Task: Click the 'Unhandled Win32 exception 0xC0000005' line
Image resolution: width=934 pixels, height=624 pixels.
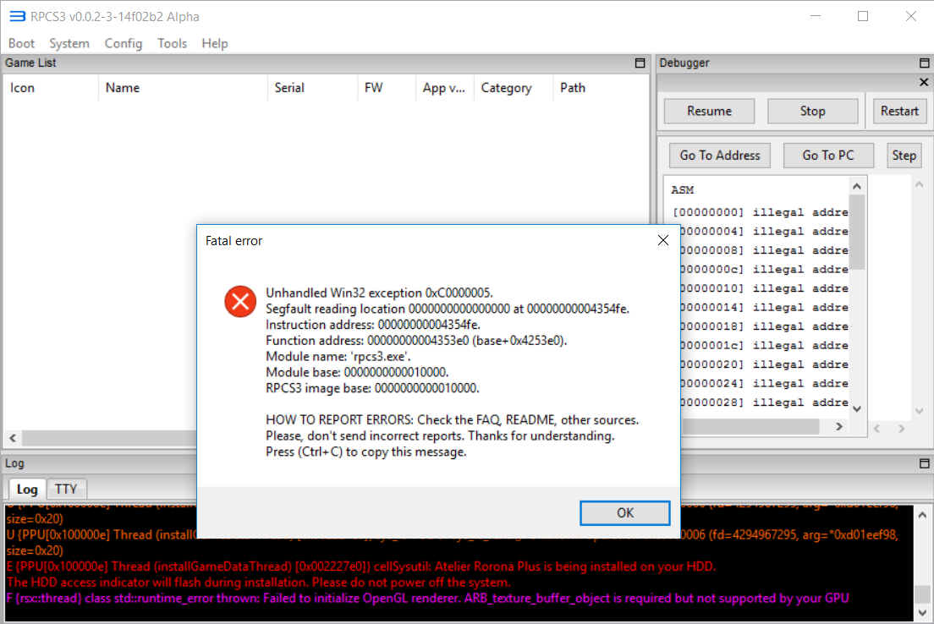Action: [x=379, y=293]
